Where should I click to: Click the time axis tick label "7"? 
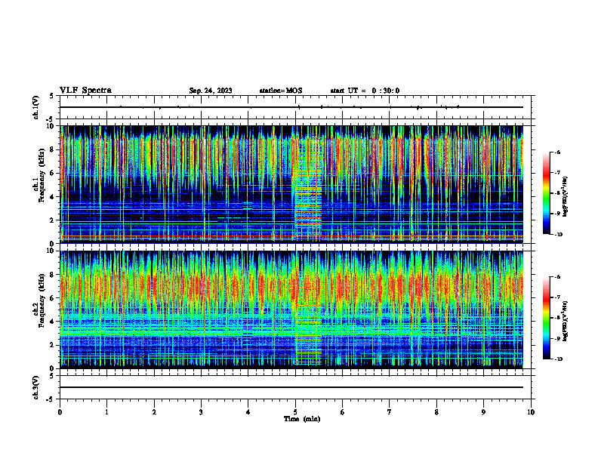pos(390,412)
